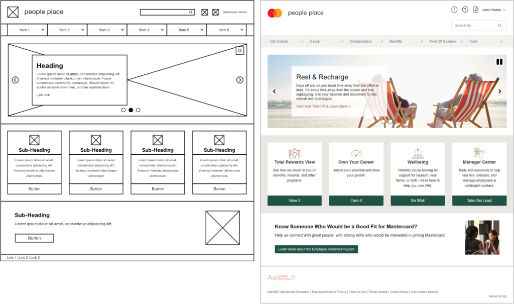Select the Tools menu item
Viewport: 514px width, 304px height.
(474, 41)
